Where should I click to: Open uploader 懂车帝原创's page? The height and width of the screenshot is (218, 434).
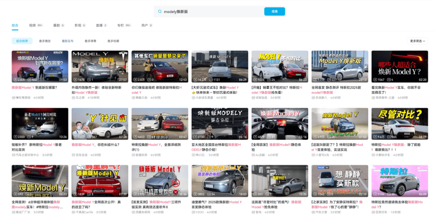(23, 98)
